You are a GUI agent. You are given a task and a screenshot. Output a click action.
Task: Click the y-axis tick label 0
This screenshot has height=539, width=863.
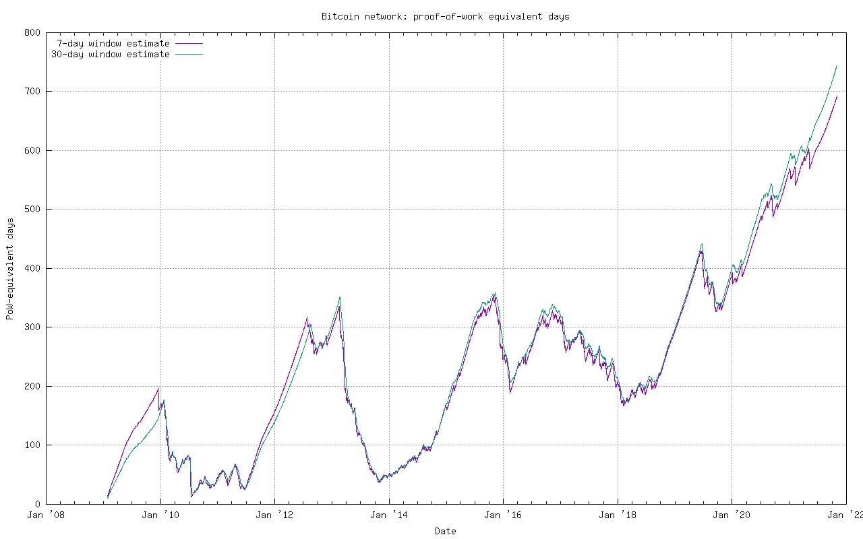38,504
